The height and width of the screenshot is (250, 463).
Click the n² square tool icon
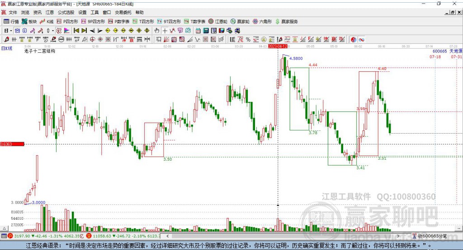click(x=77, y=39)
